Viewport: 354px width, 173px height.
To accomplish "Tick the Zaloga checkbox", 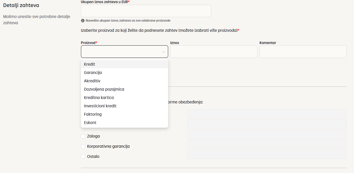I will [83, 136].
